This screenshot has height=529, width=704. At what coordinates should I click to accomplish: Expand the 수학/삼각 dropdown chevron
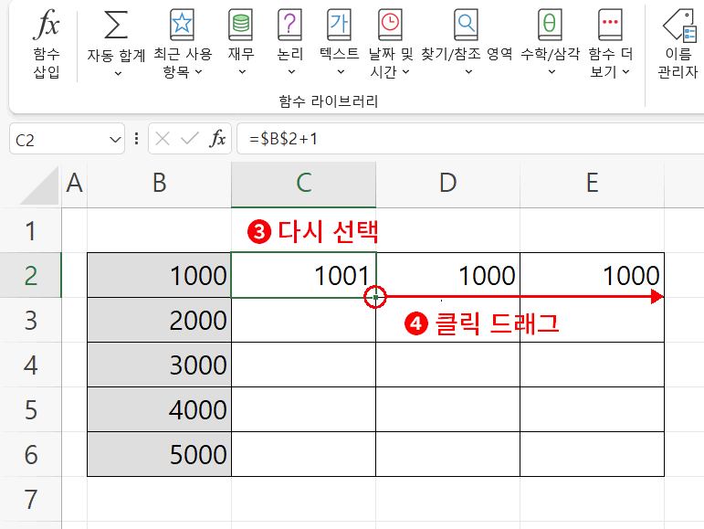point(552,71)
